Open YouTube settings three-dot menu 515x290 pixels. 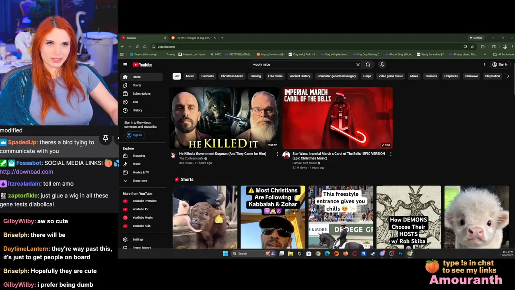(484, 64)
